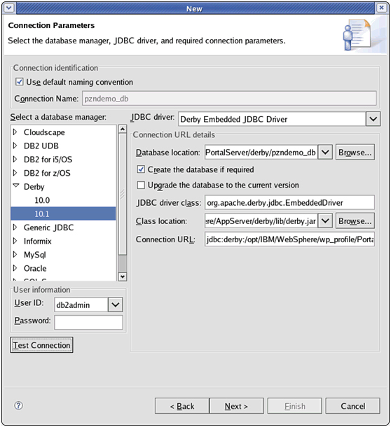Browse for the Class location
This screenshot has width=391, height=427.
pyautogui.click(x=355, y=221)
